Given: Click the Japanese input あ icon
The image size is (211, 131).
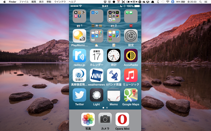Looking at the screenshot, I should 173,2.
